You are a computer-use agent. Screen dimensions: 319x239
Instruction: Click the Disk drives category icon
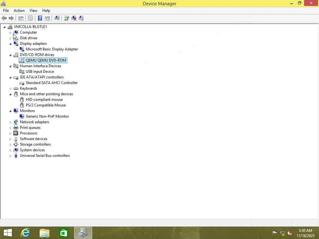pyautogui.click(x=16, y=38)
